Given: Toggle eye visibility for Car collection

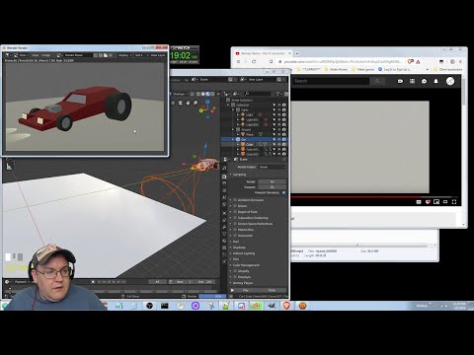Looking at the screenshot, I should click(x=279, y=139).
